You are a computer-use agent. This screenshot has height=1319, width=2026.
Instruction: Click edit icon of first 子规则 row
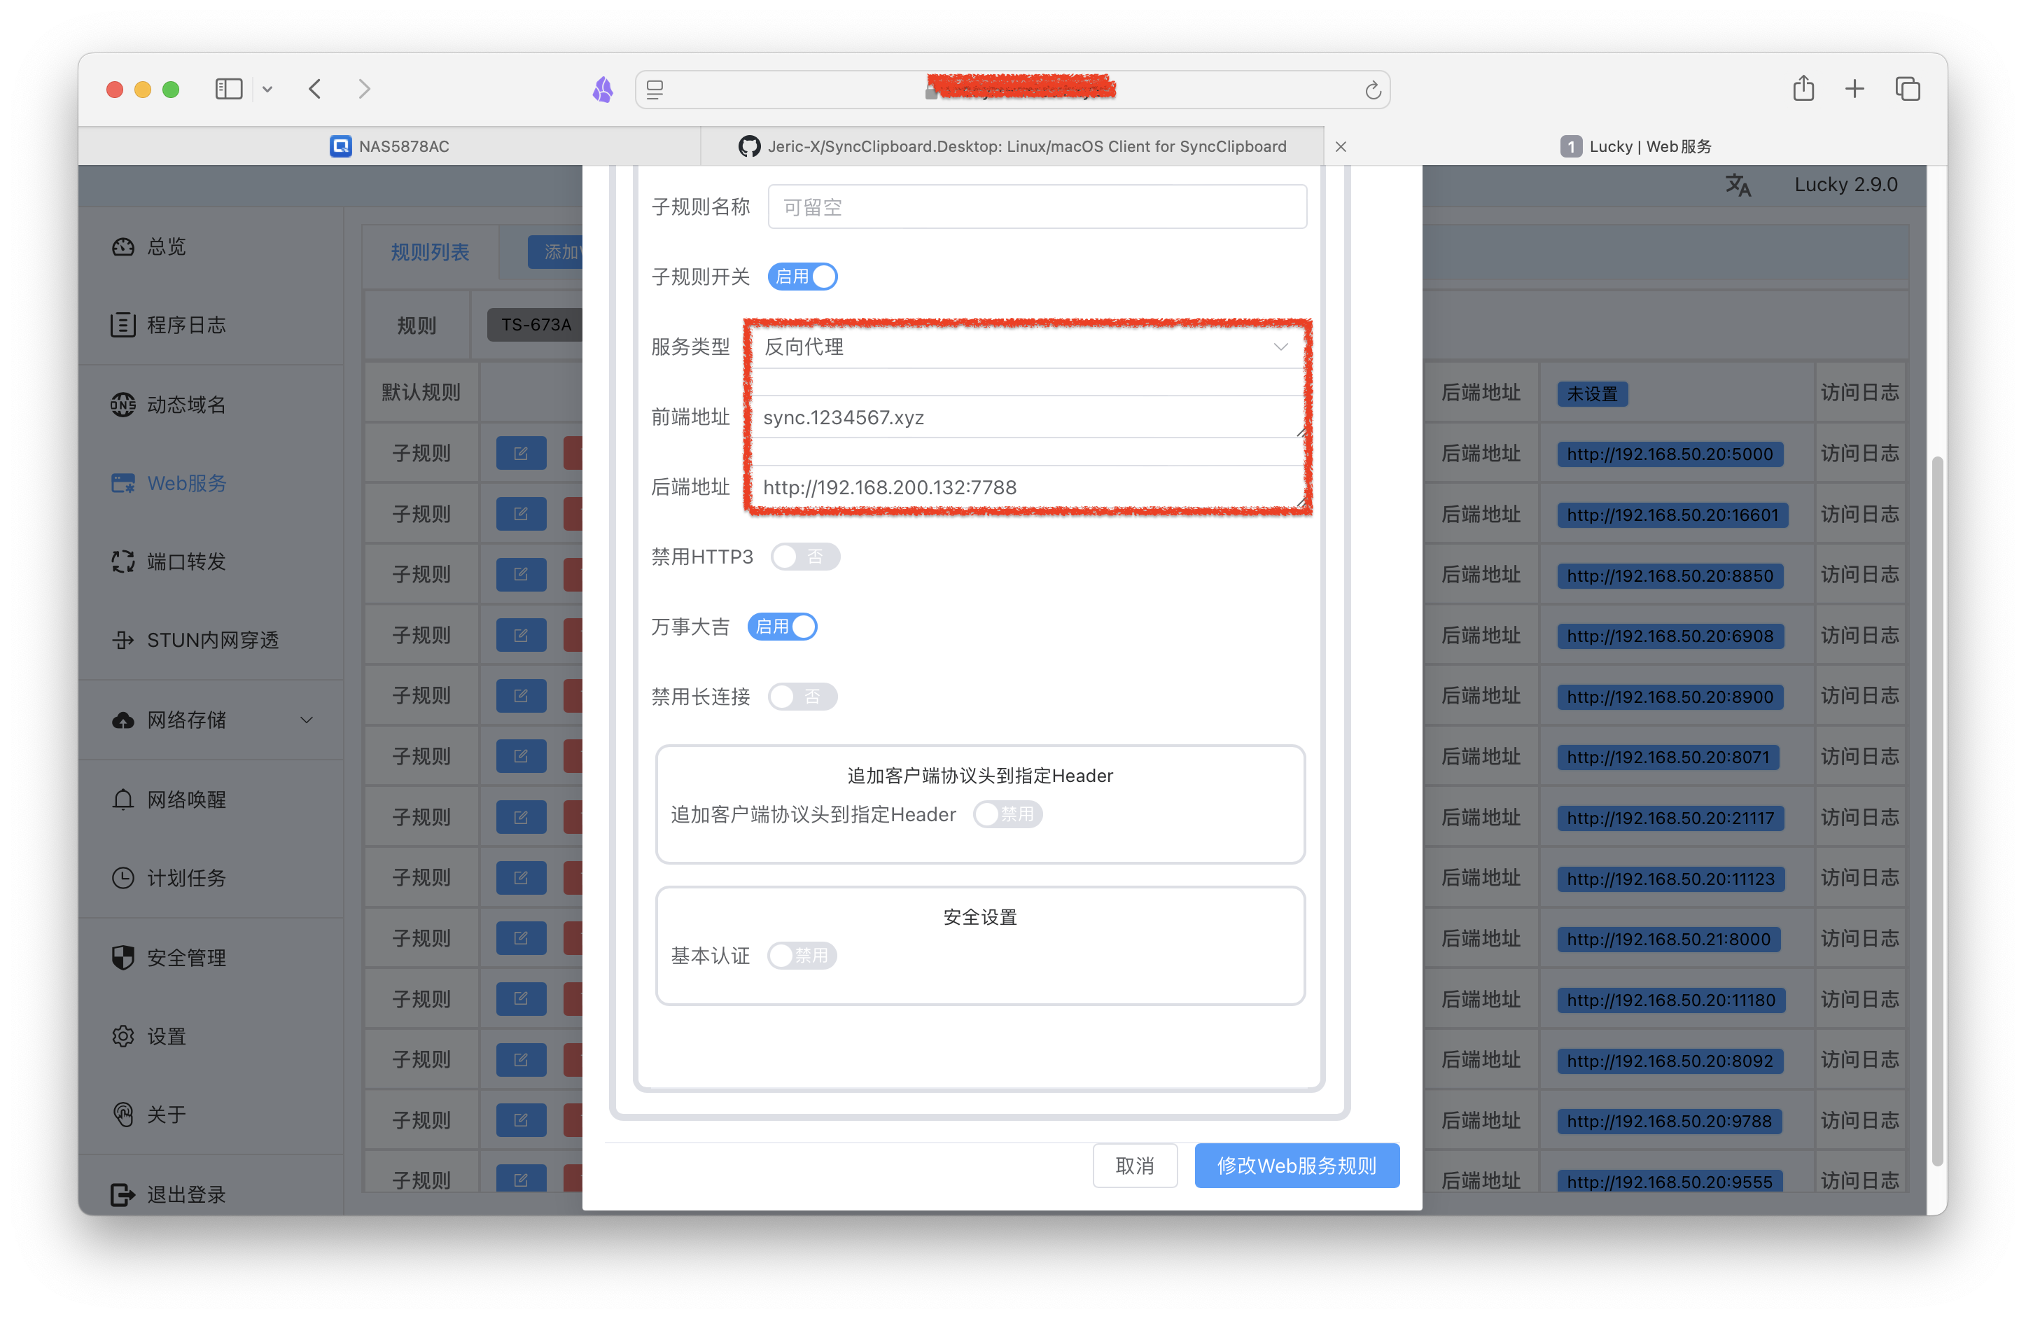coord(521,453)
